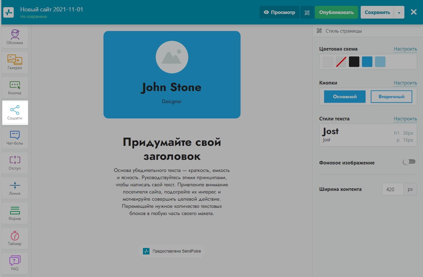
Task: Select the Кнопка button block
Action: (x=15, y=88)
